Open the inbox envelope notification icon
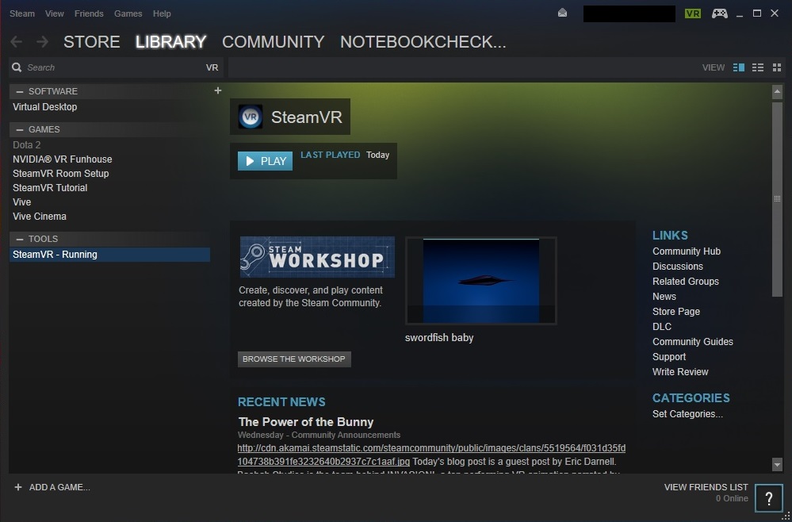The image size is (792, 522). [x=562, y=13]
